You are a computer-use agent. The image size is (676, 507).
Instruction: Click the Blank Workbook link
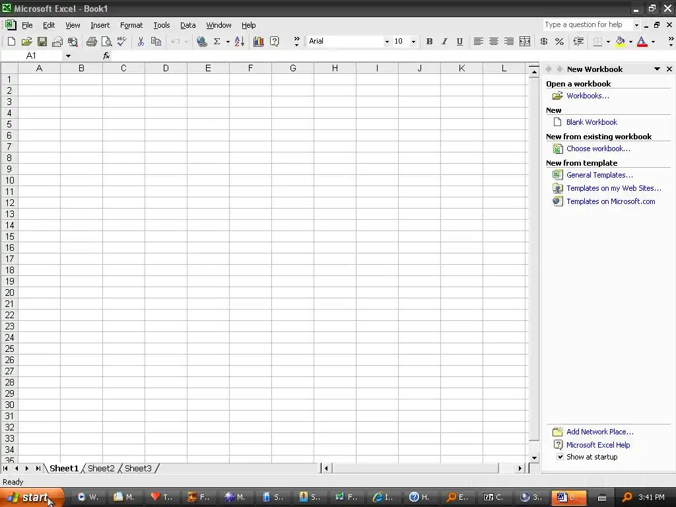(x=591, y=122)
